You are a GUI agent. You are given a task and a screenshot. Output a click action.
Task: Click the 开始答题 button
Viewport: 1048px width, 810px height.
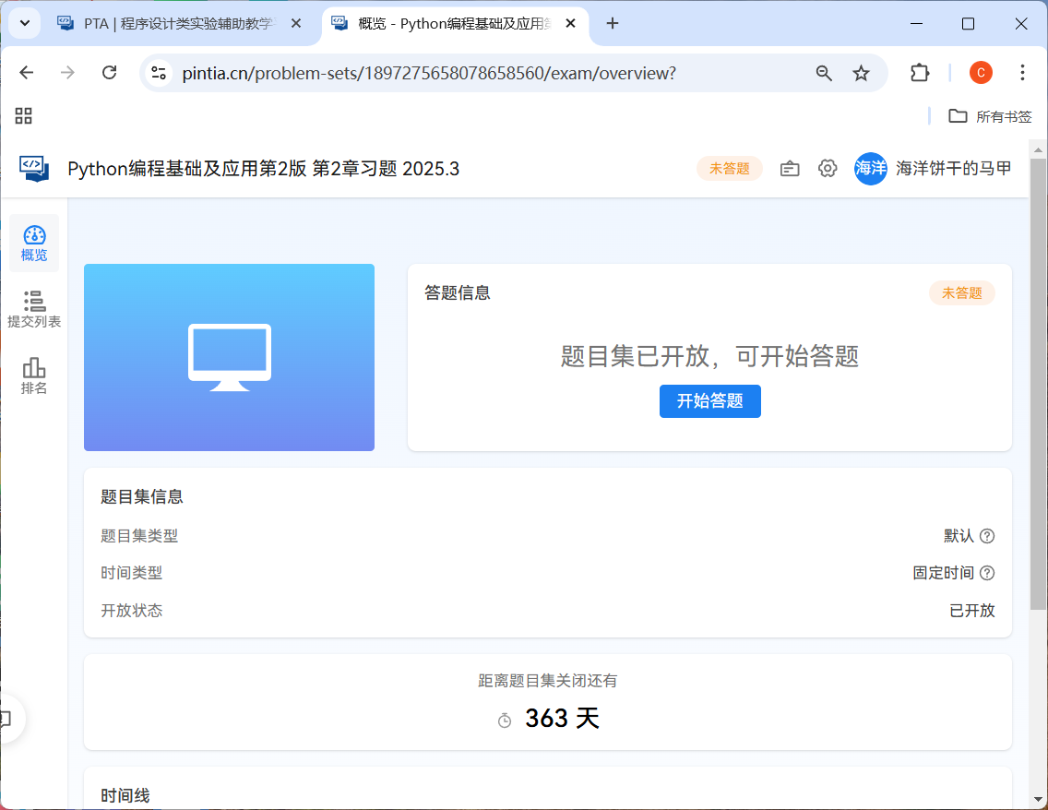(x=709, y=401)
